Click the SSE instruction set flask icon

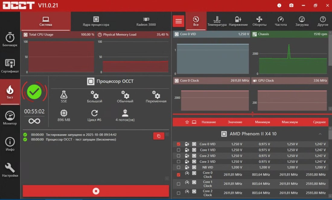coord(64,95)
